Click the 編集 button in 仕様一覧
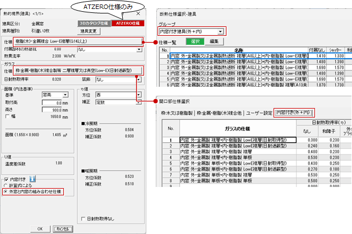The image size is (352, 234). (x=215, y=42)
